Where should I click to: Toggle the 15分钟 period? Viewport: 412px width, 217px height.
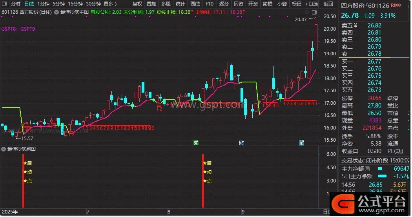tap(75, 4)
